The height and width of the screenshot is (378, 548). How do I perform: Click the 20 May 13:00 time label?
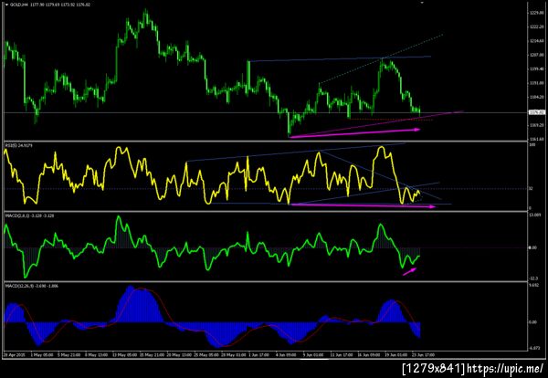click(x=177, y=354)
